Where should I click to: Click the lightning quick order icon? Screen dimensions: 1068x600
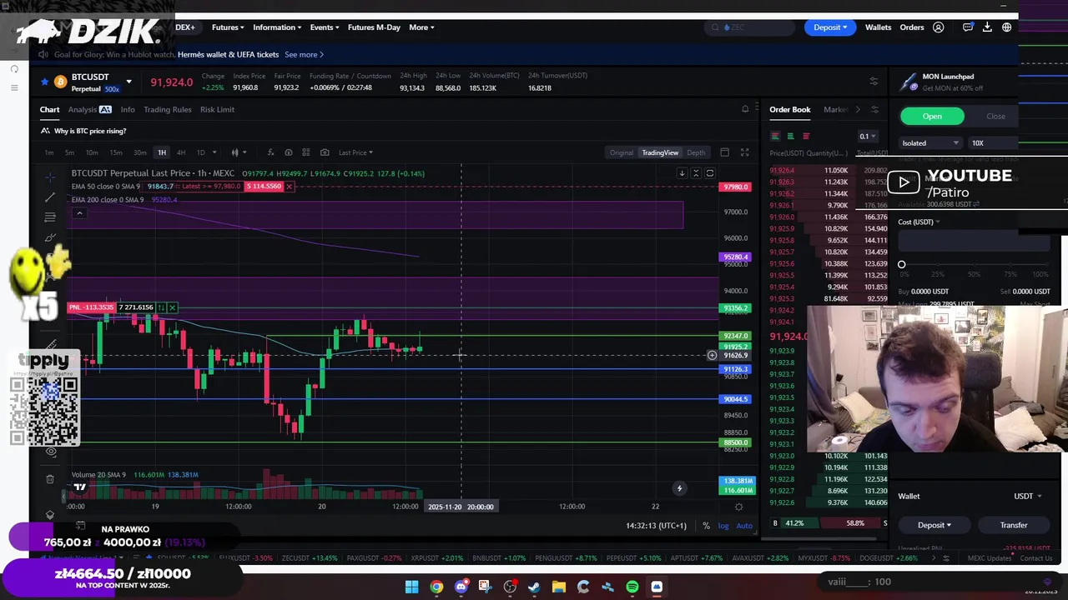pyautogui.click(x=679, y=488)
